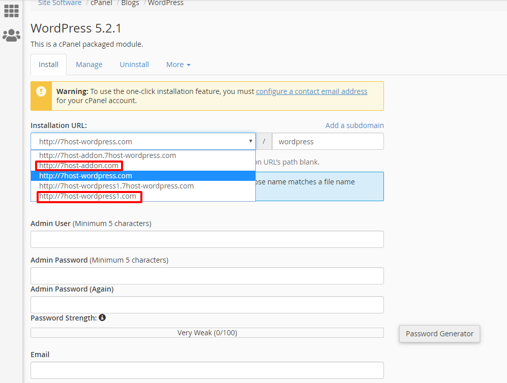
Task: Click the Site Software breadcrumb link
Action: click(x=60, y=3)
